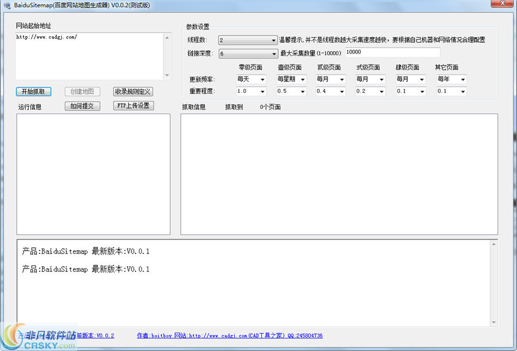Click the http://www.cadgj.com/ URL text
The image size is (517, 351).
[47, 37]
